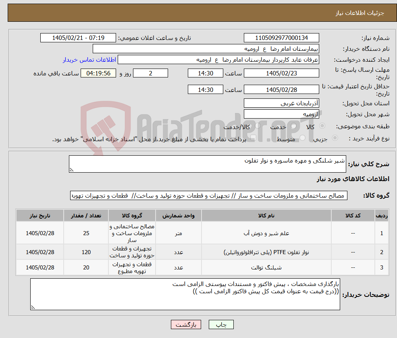Click the quantity 20 cell
Viewport: 397px width, 338px height.
(86, 267)
